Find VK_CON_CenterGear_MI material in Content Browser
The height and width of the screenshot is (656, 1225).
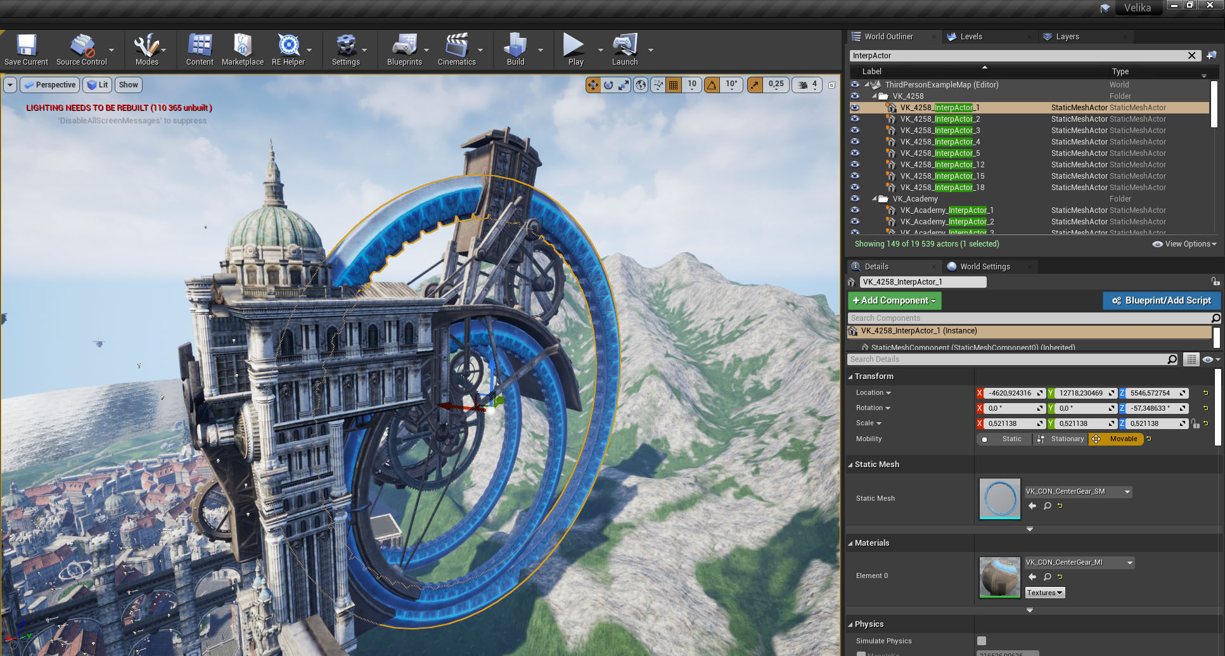tap(1048, 577)
